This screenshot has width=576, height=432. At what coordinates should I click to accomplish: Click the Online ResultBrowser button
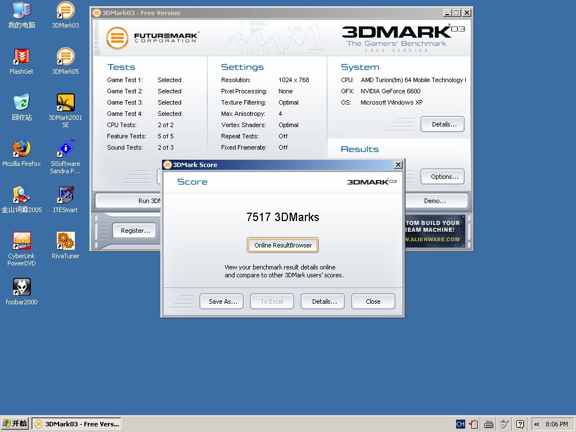(283, 245)
